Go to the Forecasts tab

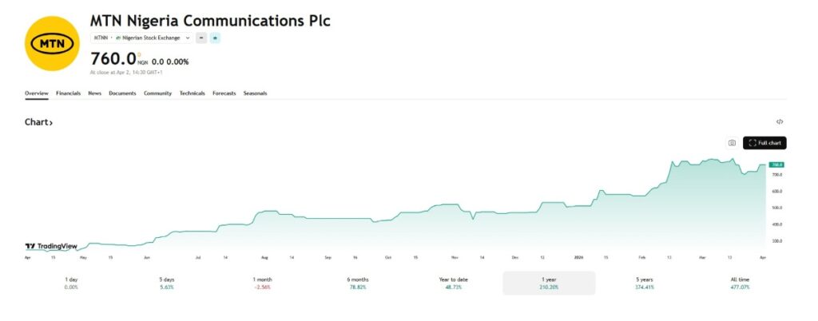224,93
